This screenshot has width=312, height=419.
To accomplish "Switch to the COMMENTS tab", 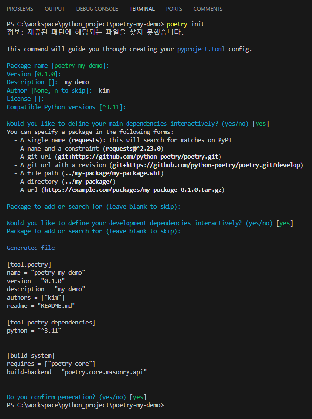I will coord(208,9).
